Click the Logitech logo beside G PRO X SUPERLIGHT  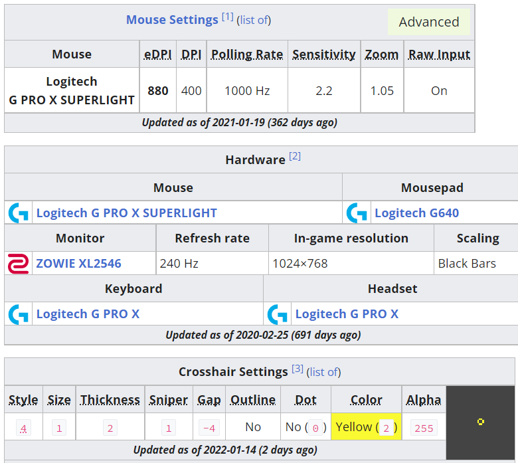[x=19, y=213]
